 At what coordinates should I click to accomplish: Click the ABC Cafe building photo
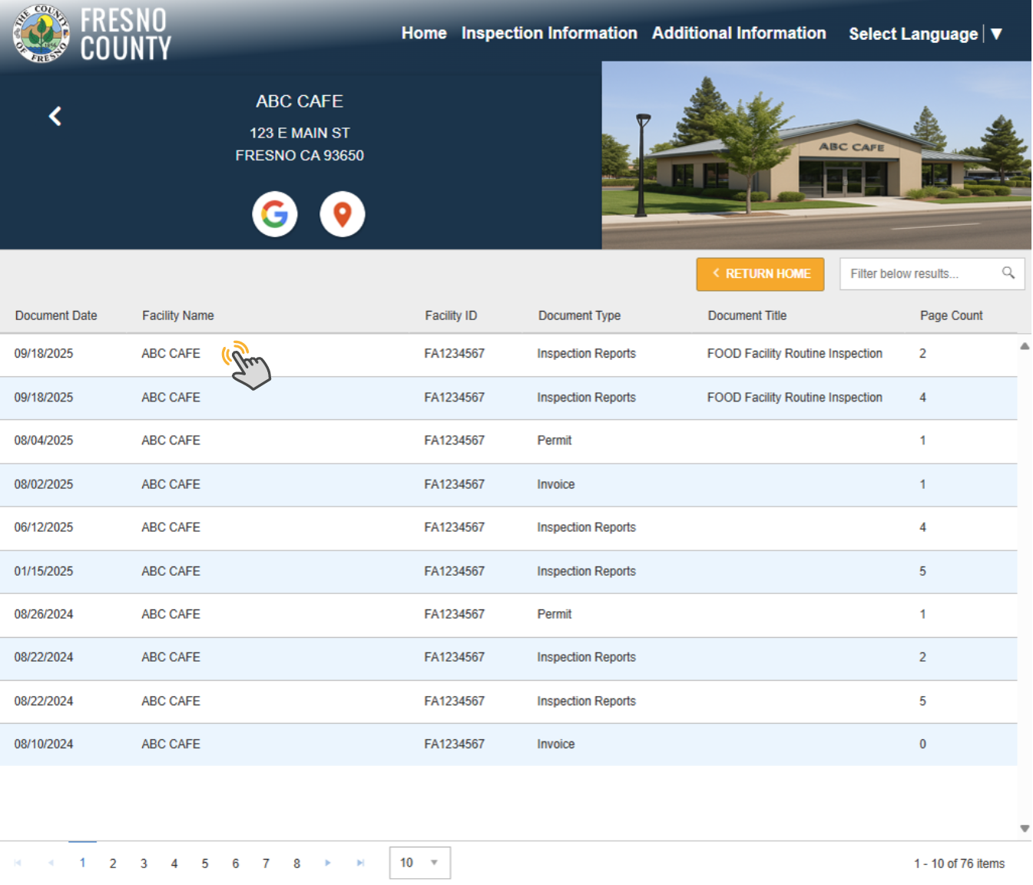point(816,156)
